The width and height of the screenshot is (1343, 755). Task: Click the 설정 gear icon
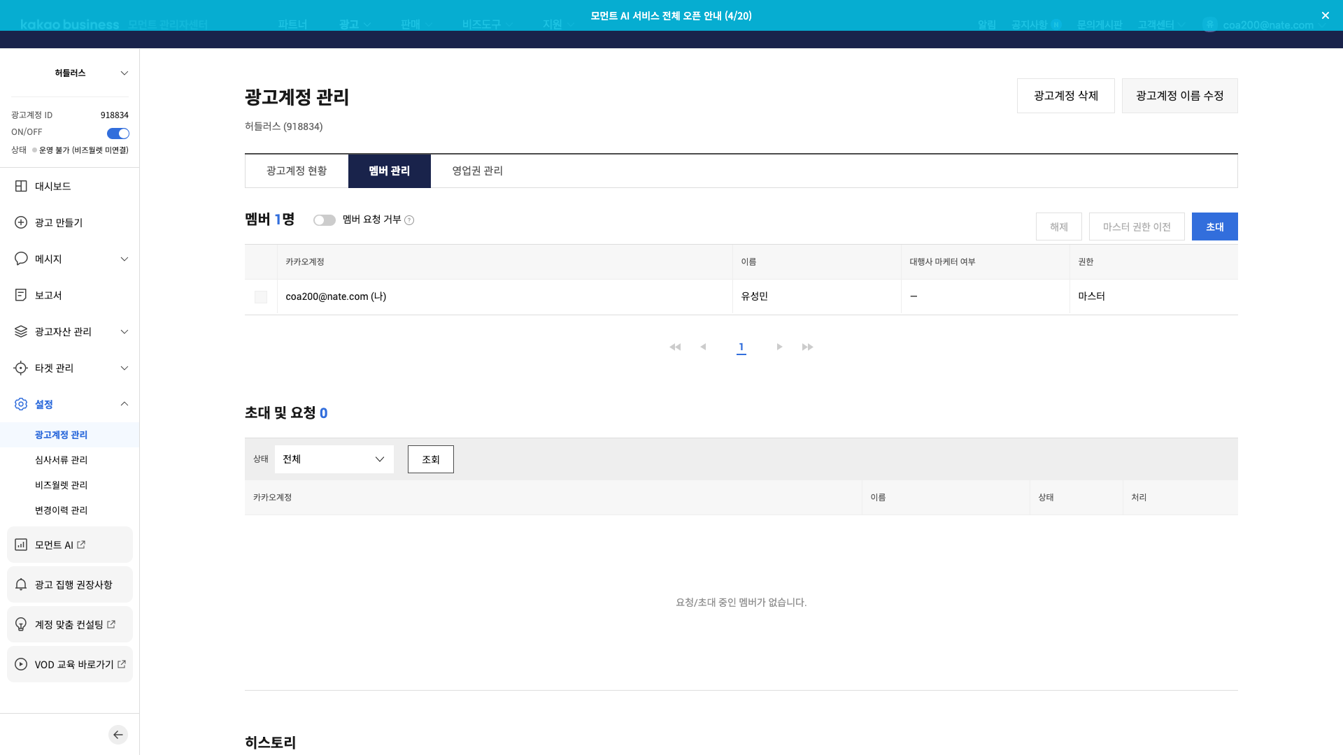pyautogui.click(x=21, y=404)
